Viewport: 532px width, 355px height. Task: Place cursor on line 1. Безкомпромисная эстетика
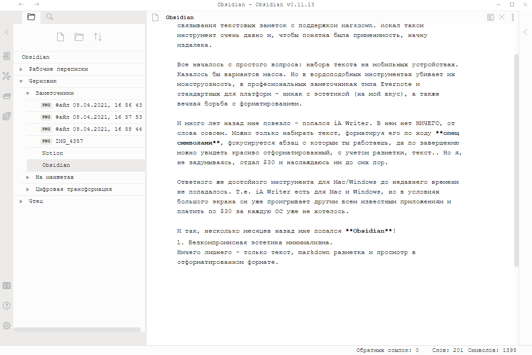click(254, 242)
